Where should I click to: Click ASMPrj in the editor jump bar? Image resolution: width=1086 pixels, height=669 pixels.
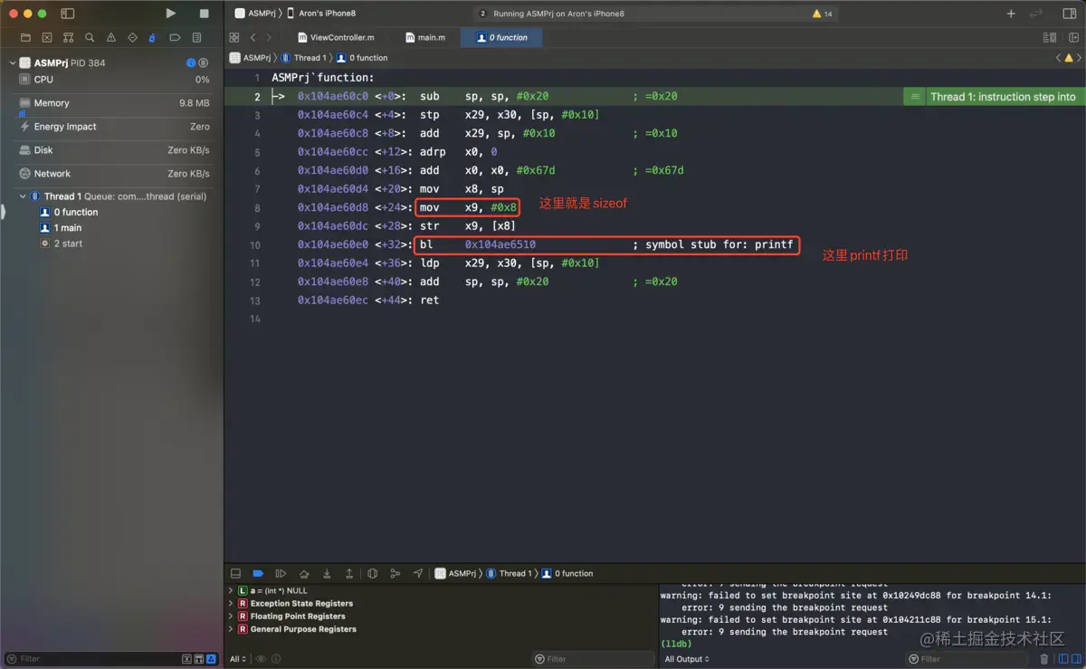[251, 58]
